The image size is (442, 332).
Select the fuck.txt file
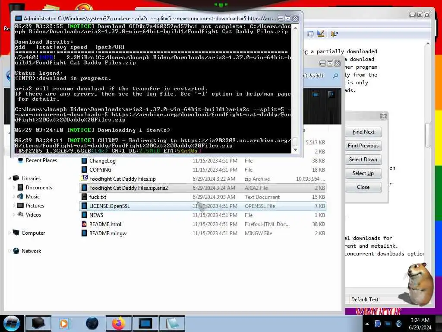click(x=203, y=197)
